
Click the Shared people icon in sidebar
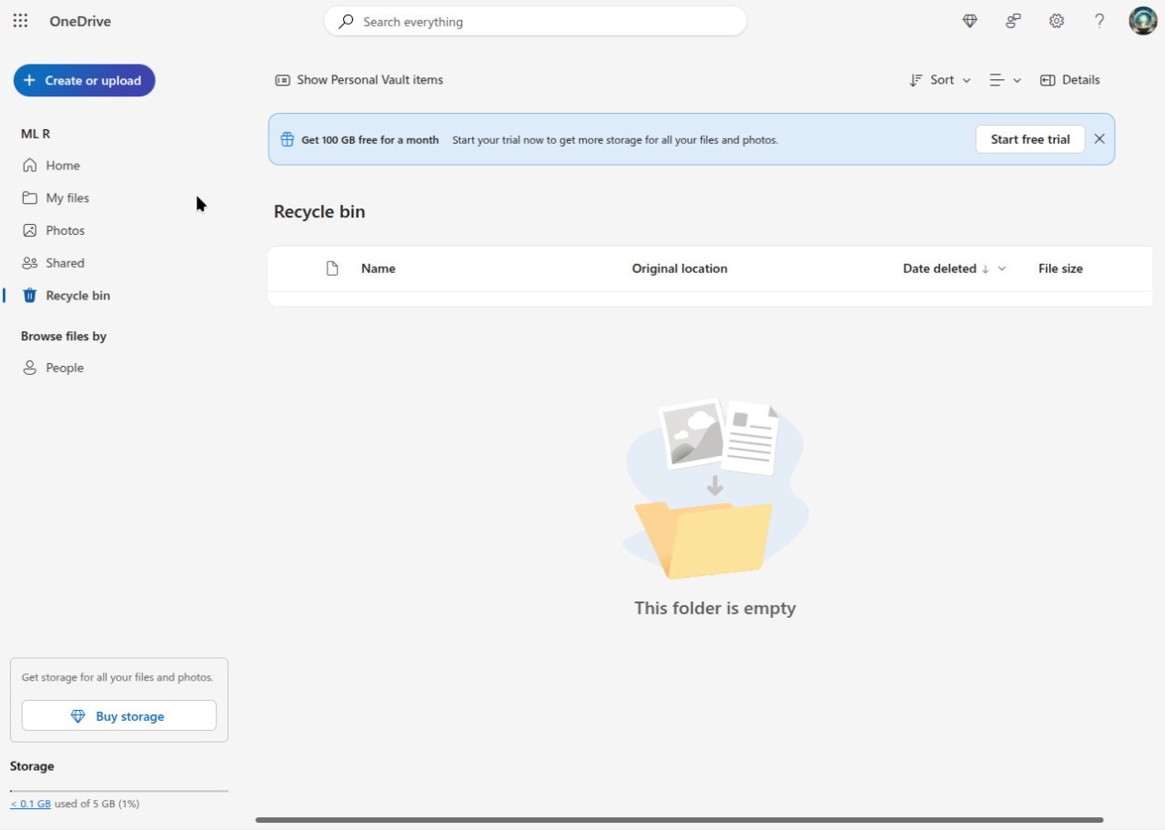pyautogui.click(x=30, y=263)
